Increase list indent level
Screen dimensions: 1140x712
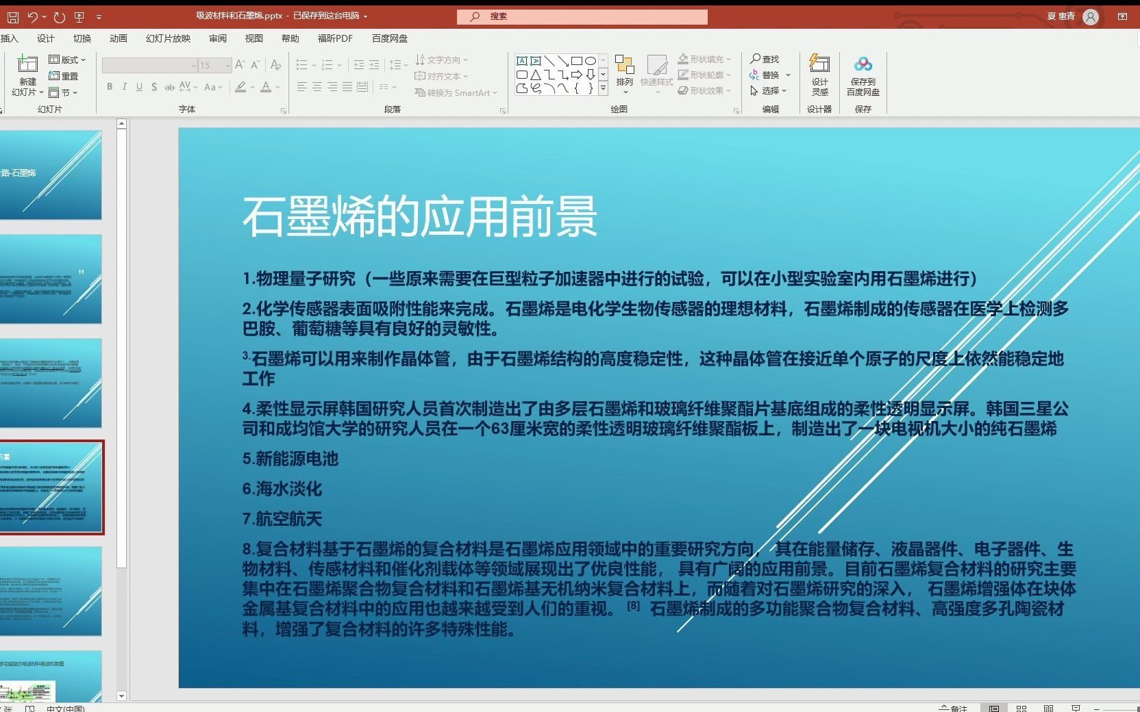click(x=374, y=65)
